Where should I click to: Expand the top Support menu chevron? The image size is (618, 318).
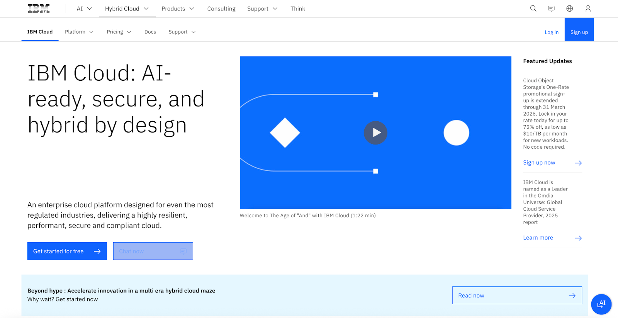click(x=275, y=9)
